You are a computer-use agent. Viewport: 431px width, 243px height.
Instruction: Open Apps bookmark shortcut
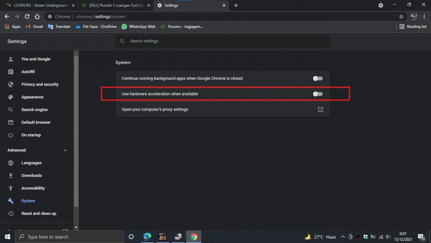tap(12, 27)
